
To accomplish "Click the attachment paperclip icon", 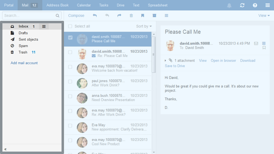I will point(171,61).
